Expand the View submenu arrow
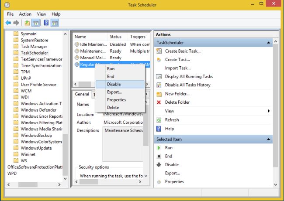 click(269, 111)
